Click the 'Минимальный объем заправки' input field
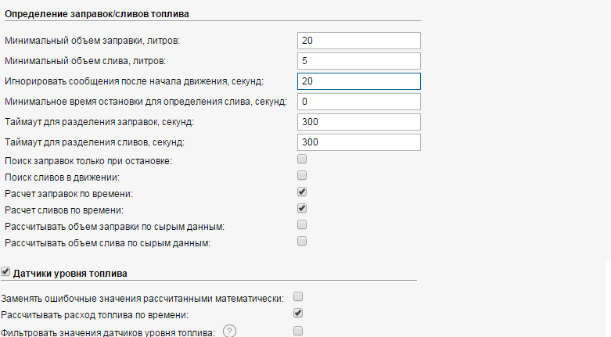611x337 pixels. 359,41
